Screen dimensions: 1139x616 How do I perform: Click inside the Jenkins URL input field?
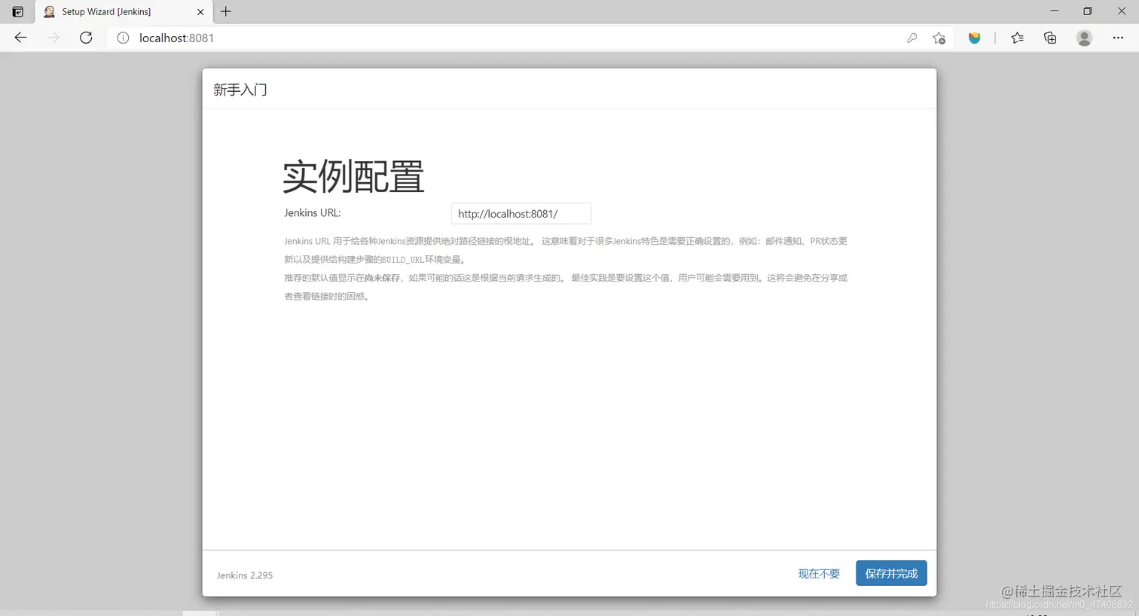coord(521,213)
